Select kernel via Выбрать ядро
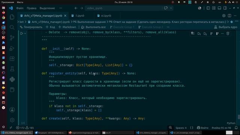 226,27
